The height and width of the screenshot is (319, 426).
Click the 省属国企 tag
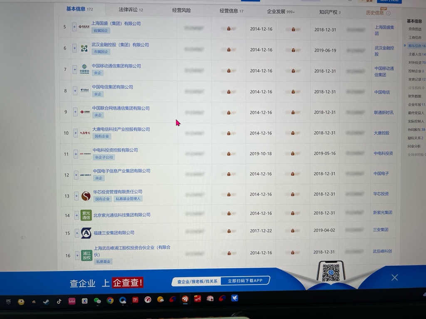[101, 30]
